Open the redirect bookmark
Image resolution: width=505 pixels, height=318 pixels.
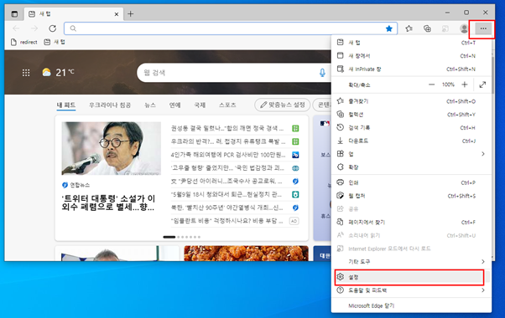click(x=24, y=42)
